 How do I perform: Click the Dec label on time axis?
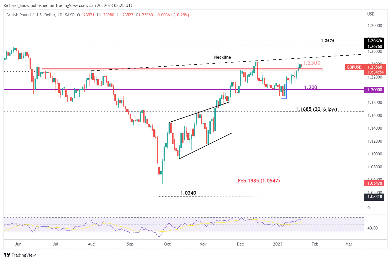240,244
